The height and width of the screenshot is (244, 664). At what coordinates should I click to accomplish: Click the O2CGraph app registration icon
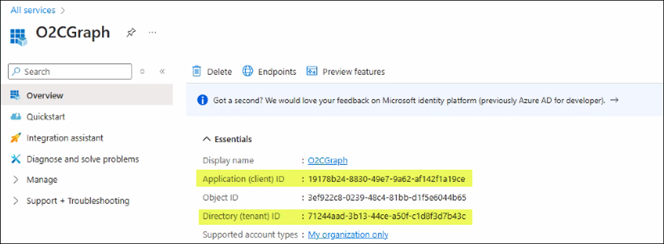tap(18, 37)
